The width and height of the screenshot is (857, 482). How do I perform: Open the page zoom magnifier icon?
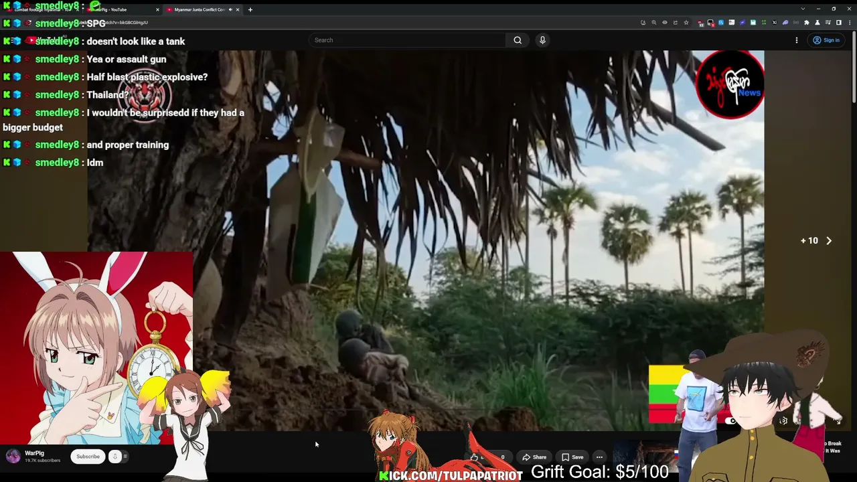pyautogui.click(x=654, y=23)
